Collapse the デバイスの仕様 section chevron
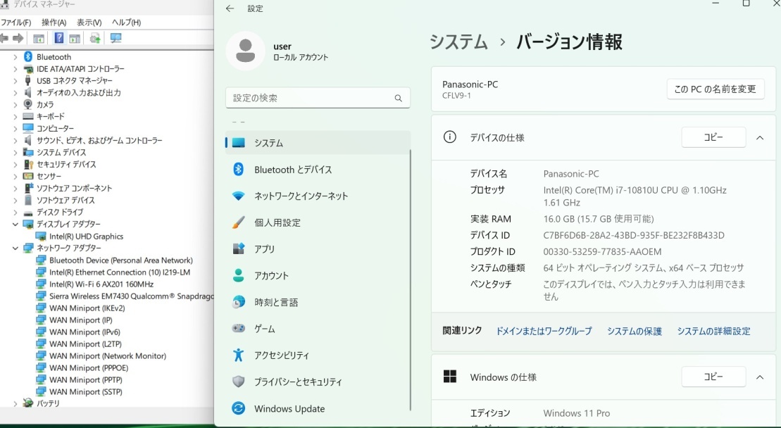The width and height of the screenshot is (781, 428). pyautogui.click(x=760, y=137)
